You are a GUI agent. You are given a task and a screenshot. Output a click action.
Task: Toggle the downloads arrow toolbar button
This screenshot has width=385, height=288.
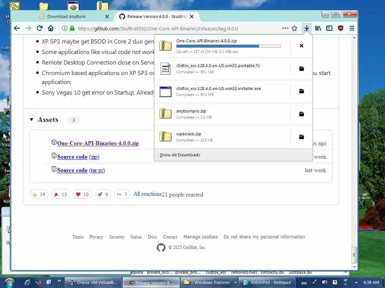pyautogui.click(x=306, y=28)
